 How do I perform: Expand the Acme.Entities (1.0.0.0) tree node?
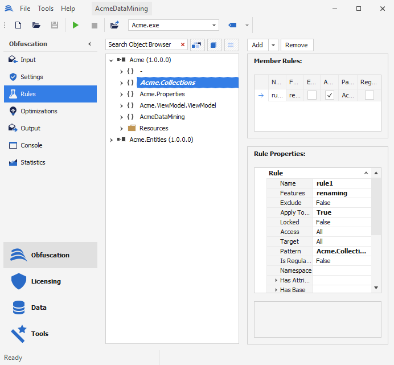pos(111,140)
